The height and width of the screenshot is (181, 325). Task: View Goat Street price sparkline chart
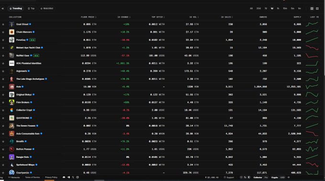[312, 24]
